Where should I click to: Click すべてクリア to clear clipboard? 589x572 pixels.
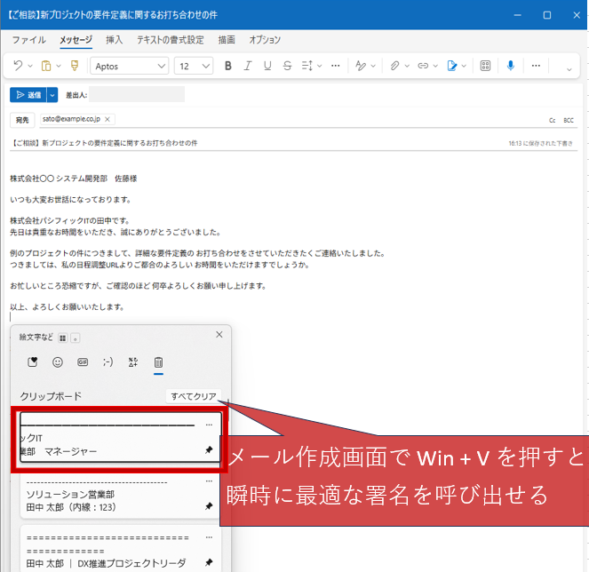tap(193, 396)
